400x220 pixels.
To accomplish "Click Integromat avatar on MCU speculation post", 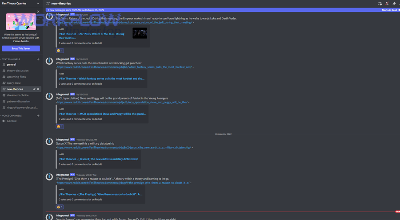I will tap(49, 96).
